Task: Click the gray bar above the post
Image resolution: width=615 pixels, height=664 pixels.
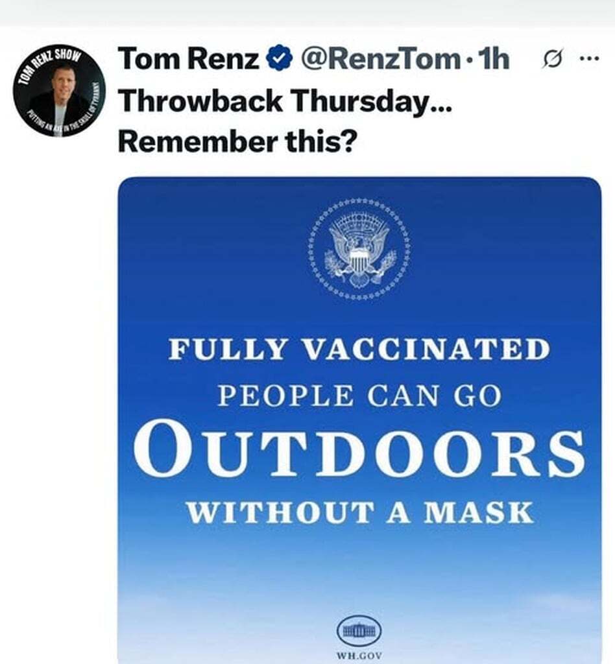Action: 307,12
